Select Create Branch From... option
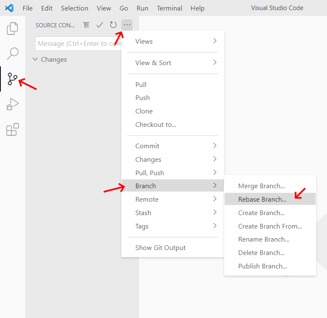 tap(270, 226)
